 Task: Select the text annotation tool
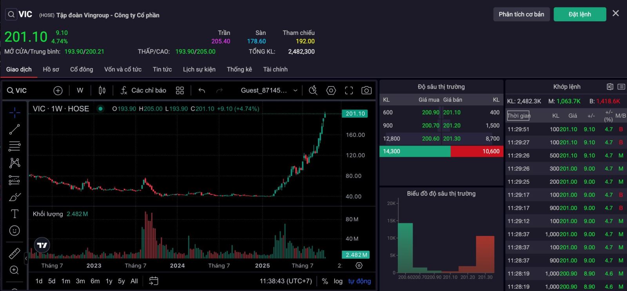pyautogui.click(x=14, y=214)
